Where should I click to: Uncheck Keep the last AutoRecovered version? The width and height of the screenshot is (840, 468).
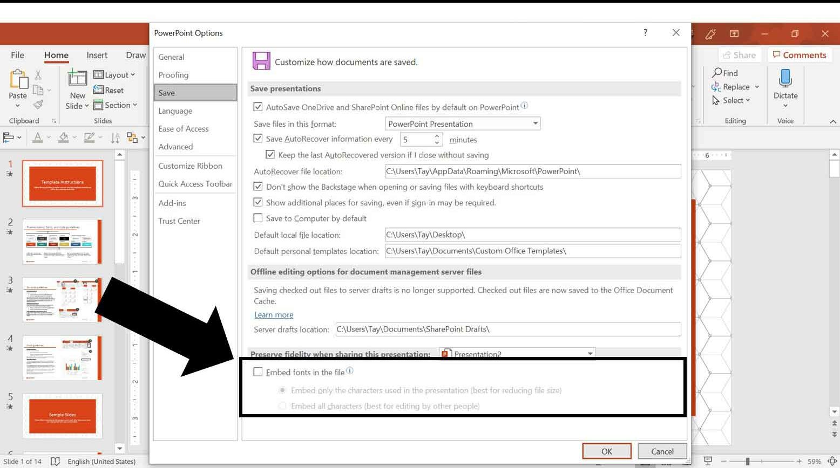click(270, 155)
